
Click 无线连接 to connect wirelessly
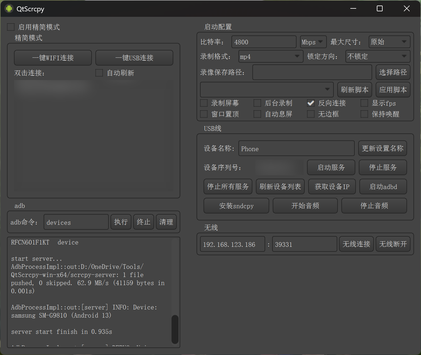356,244
